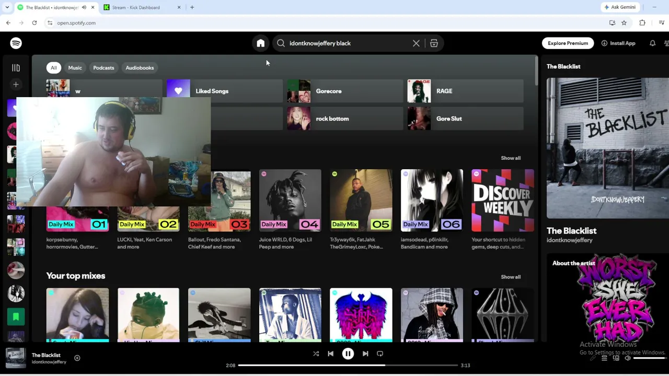The height and width of the screenshot is (376, 669).
Task: Add The Blacklist to Liked Songs
Action: (77, 358)
